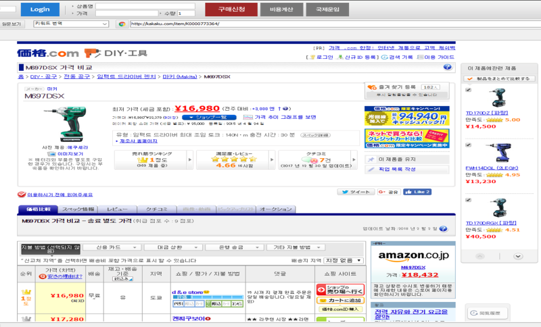Click the Facebook Like 2 button

417,192
